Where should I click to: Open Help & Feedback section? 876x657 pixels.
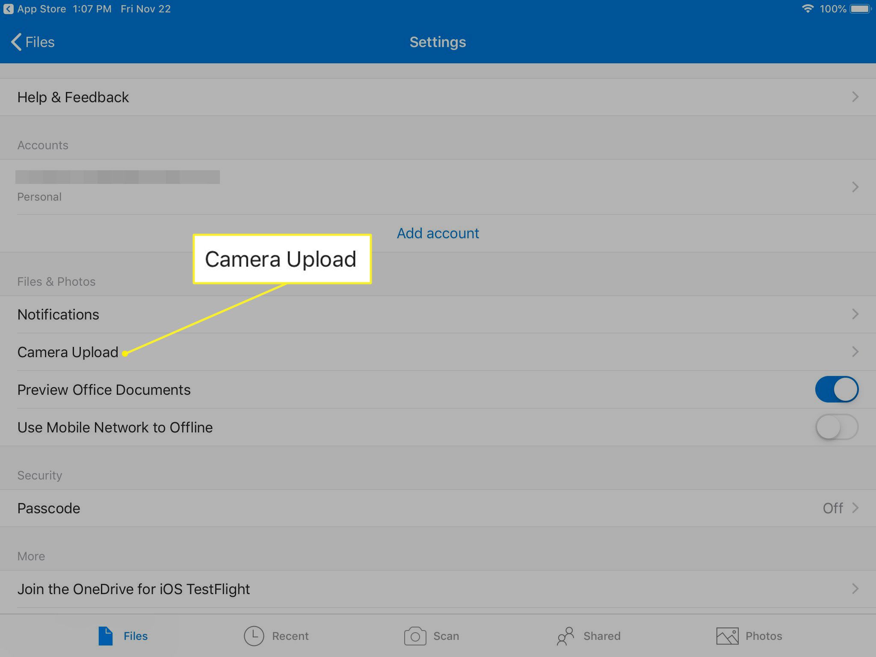tap(438, 97)
